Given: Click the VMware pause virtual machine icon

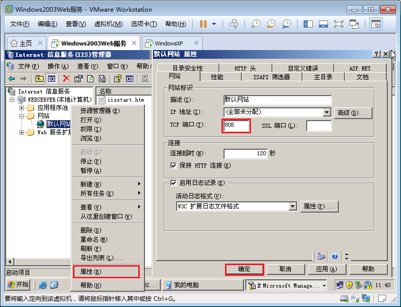Looking at the screenshot, I should tap(203, 24).
